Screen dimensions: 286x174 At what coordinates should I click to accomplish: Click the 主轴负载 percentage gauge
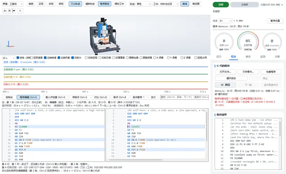coord(248,42)
